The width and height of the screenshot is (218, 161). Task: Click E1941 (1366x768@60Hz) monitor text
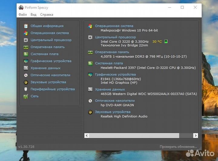[x=121, y=79]
